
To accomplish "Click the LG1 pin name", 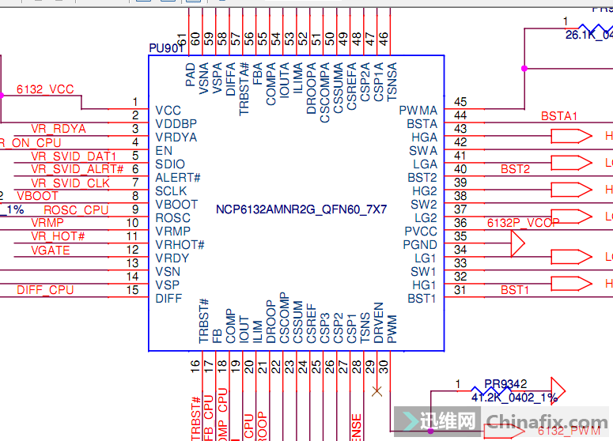I will pyautogui.click(x=426, y=258).
